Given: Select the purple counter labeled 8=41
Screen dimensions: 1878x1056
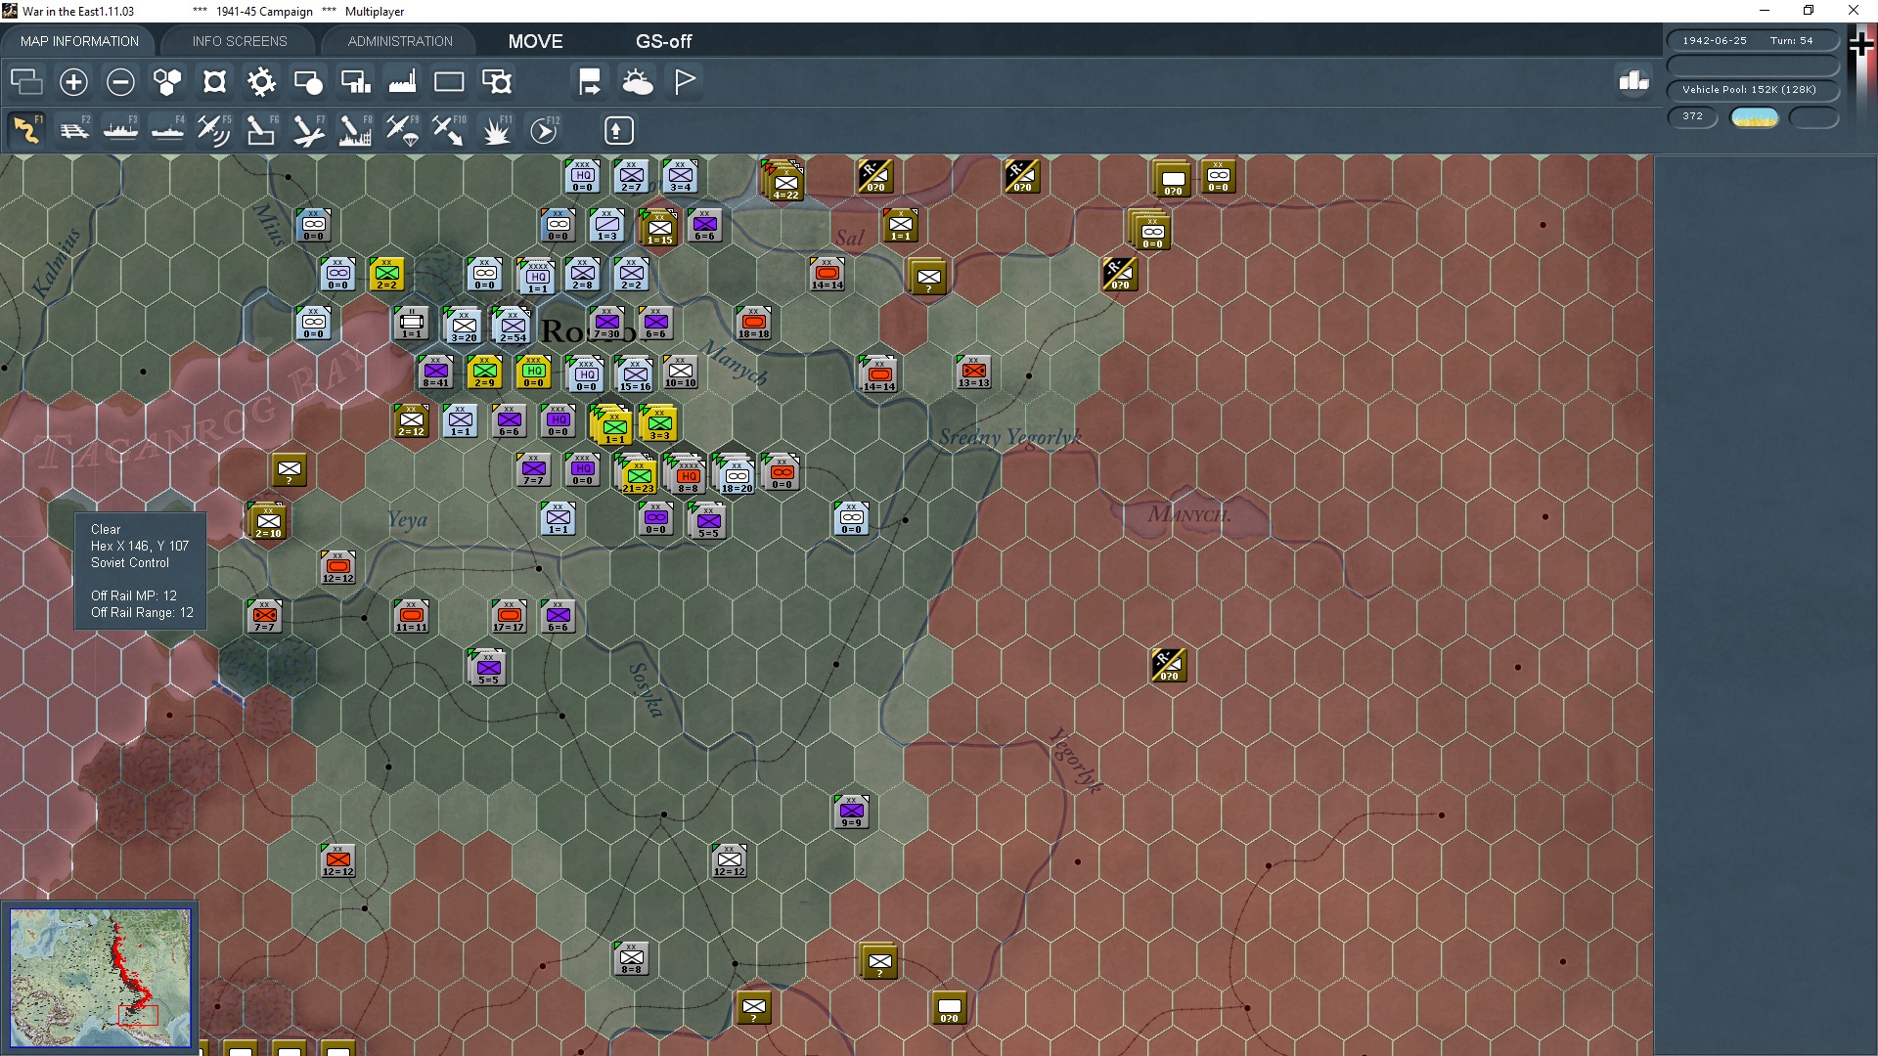Looking at the screenshot, I should click(436, 373).
